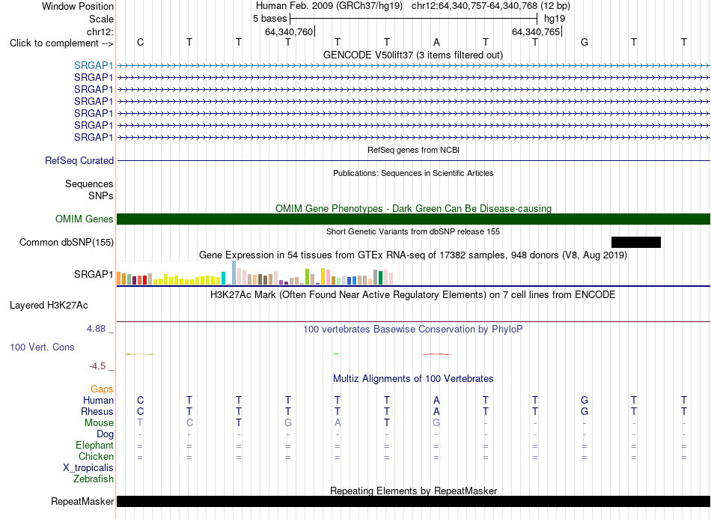This screenshot has width=711, height=519.
Task: Click the highlighted light-blue SRGAP1 transcript label
Action: click(x=94, y=66)
